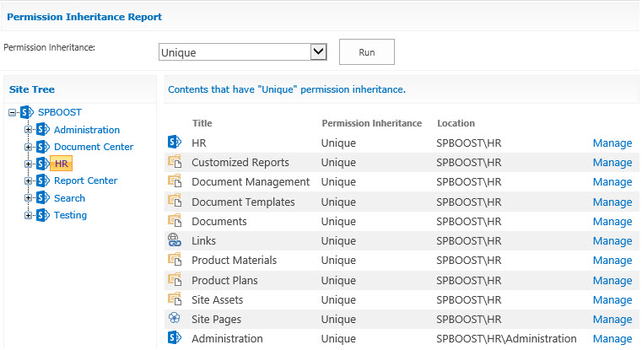Click Manage link for Site Pages
642x350 pixels.
click(x=612, y=320)
